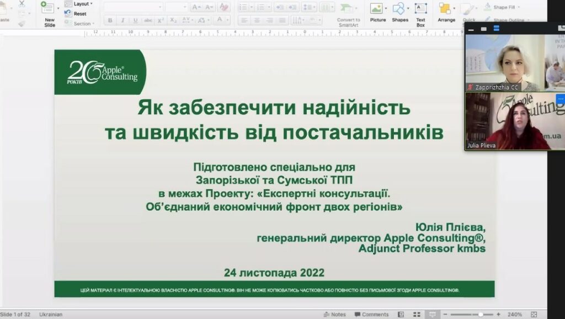The image size is (565, 319).
Task: Click the zoom out minus button
Action: [445, 315]
